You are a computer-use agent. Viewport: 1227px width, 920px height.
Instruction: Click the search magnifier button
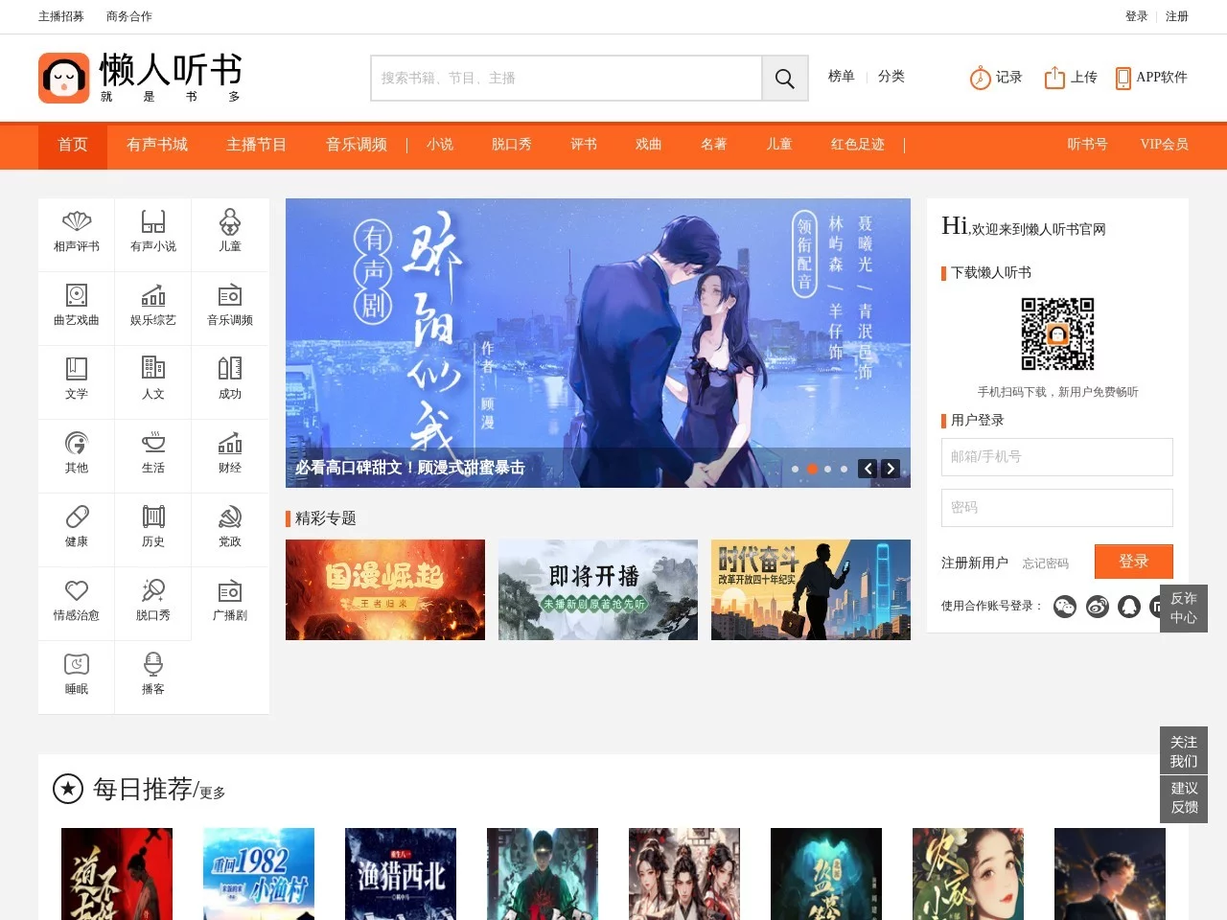(x=784, y=79)
